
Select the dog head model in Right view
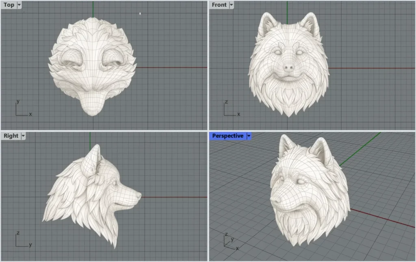click(91, 196)
